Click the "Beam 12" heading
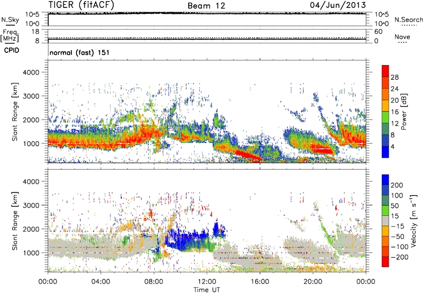Viewport: 423px width, 293px height. click(x=206, y=6)
